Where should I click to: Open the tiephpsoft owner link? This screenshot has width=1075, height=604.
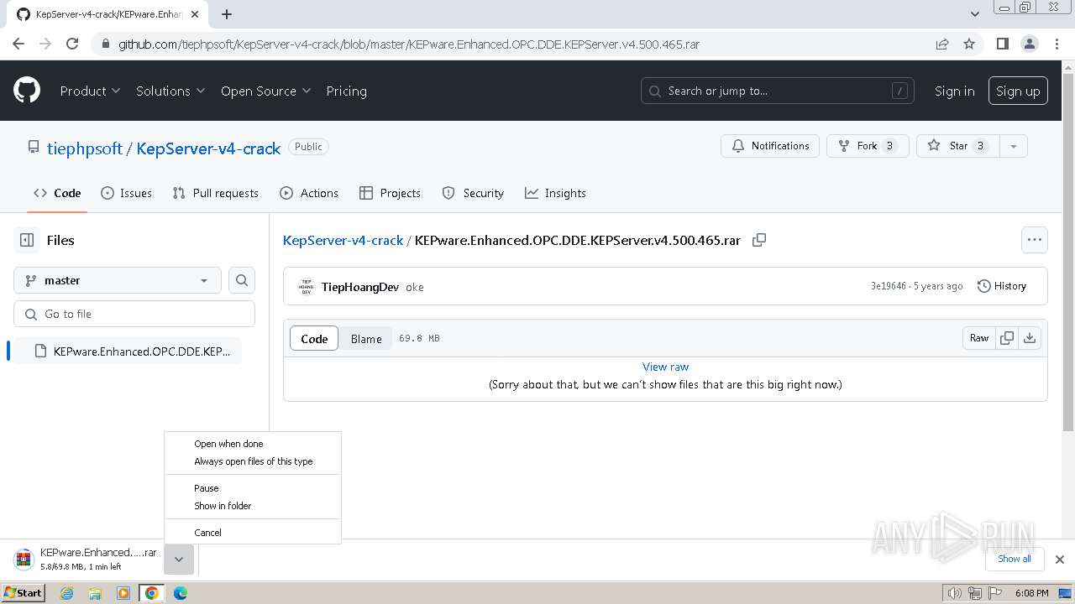click(x=85, y=148)
